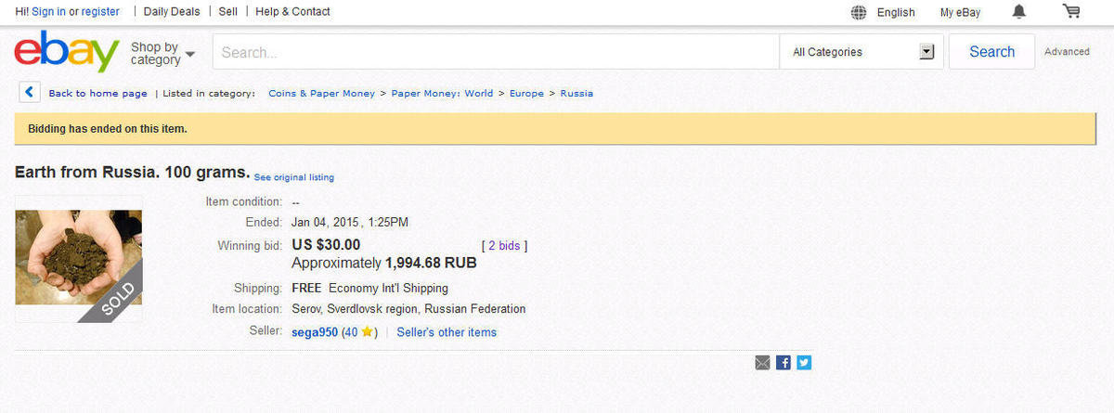Click the globe language icon

(x=859, y=12)
